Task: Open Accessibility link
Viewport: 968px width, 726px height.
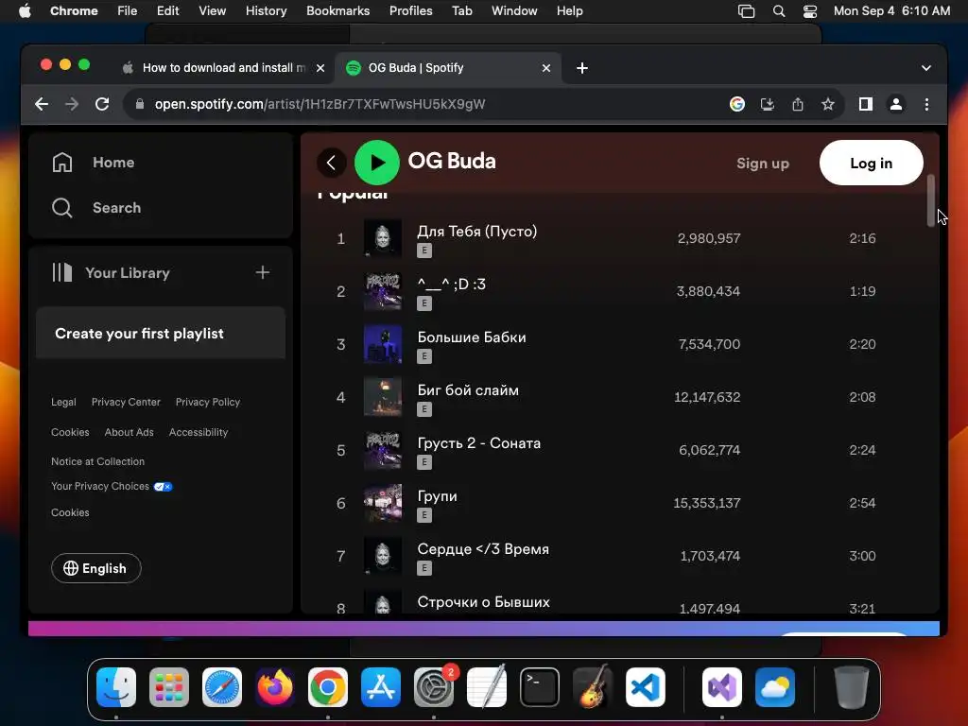Action: pyautogui.click(x=199, y=432)
